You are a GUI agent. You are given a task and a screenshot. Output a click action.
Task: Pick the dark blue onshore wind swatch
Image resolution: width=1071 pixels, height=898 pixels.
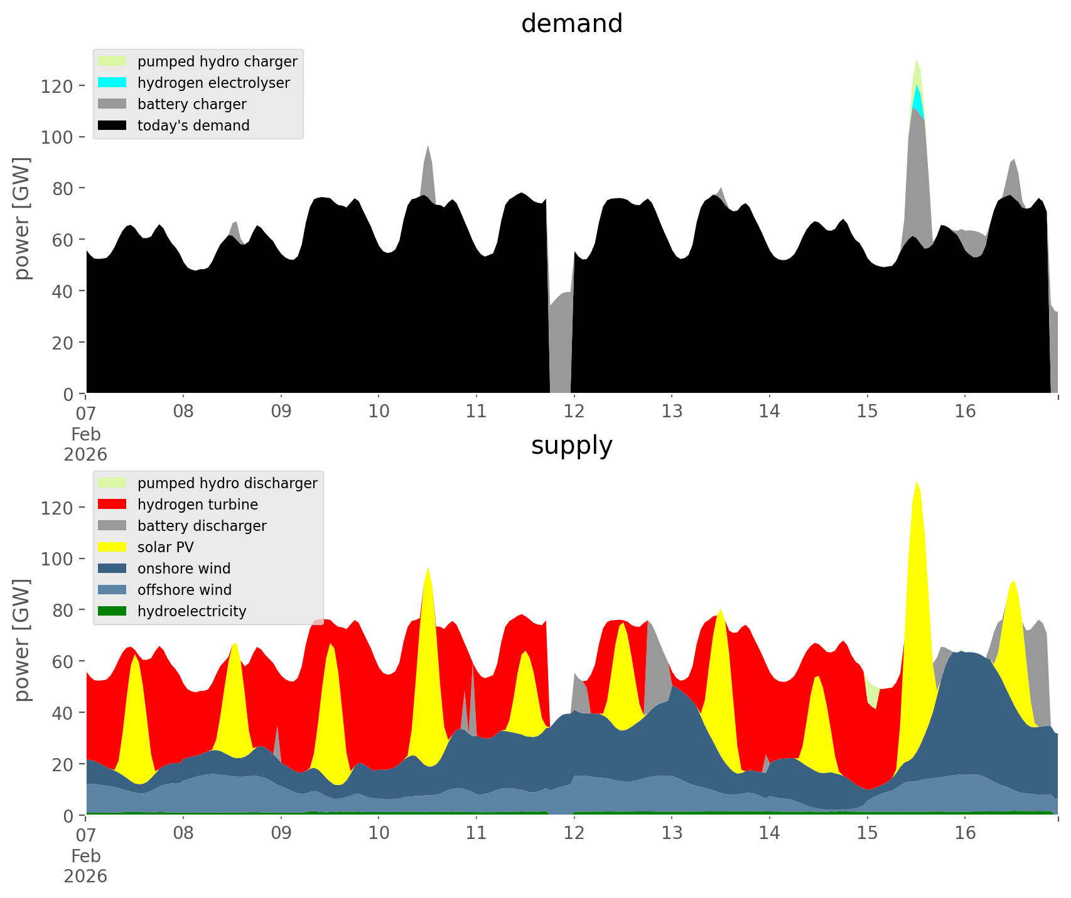coord(112,569)
